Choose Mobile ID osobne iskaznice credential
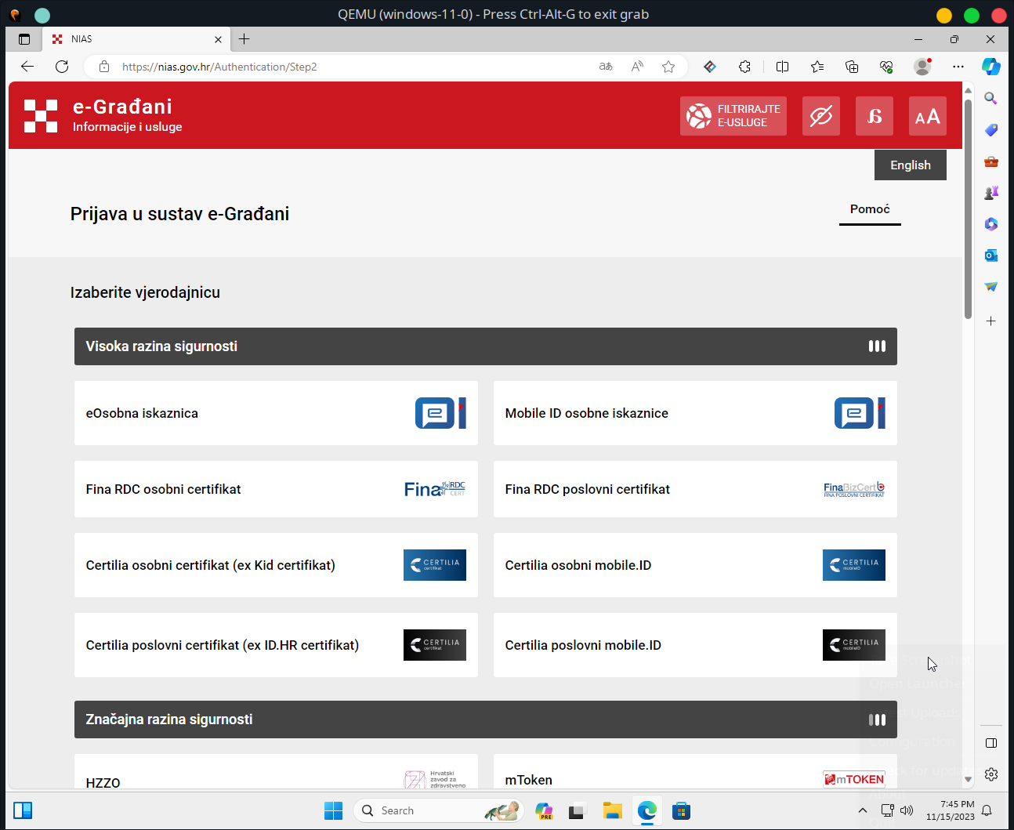The height and width of the screenshot is (830, 1014). pos(695,413)
